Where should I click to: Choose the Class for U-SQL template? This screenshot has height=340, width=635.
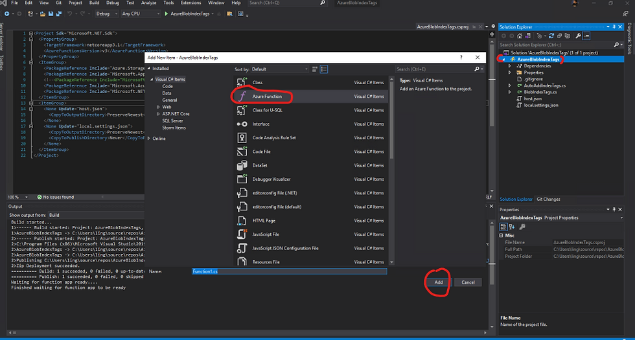pyautogui.click(x=310, y=110)
